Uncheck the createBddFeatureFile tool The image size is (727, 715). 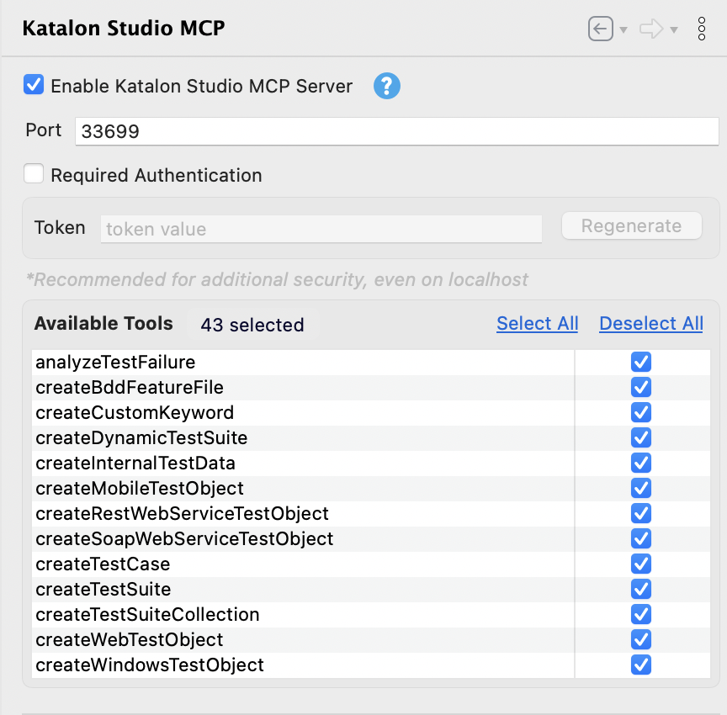tap(641, 387)
